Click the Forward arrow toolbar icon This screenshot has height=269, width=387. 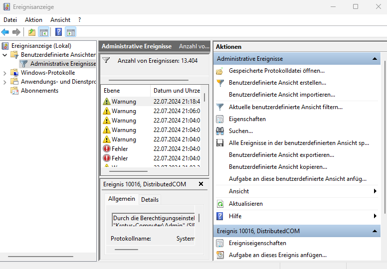(16, 32)
